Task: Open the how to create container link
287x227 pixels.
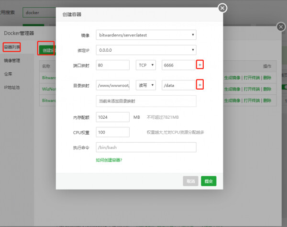Action: coord(109,159)
